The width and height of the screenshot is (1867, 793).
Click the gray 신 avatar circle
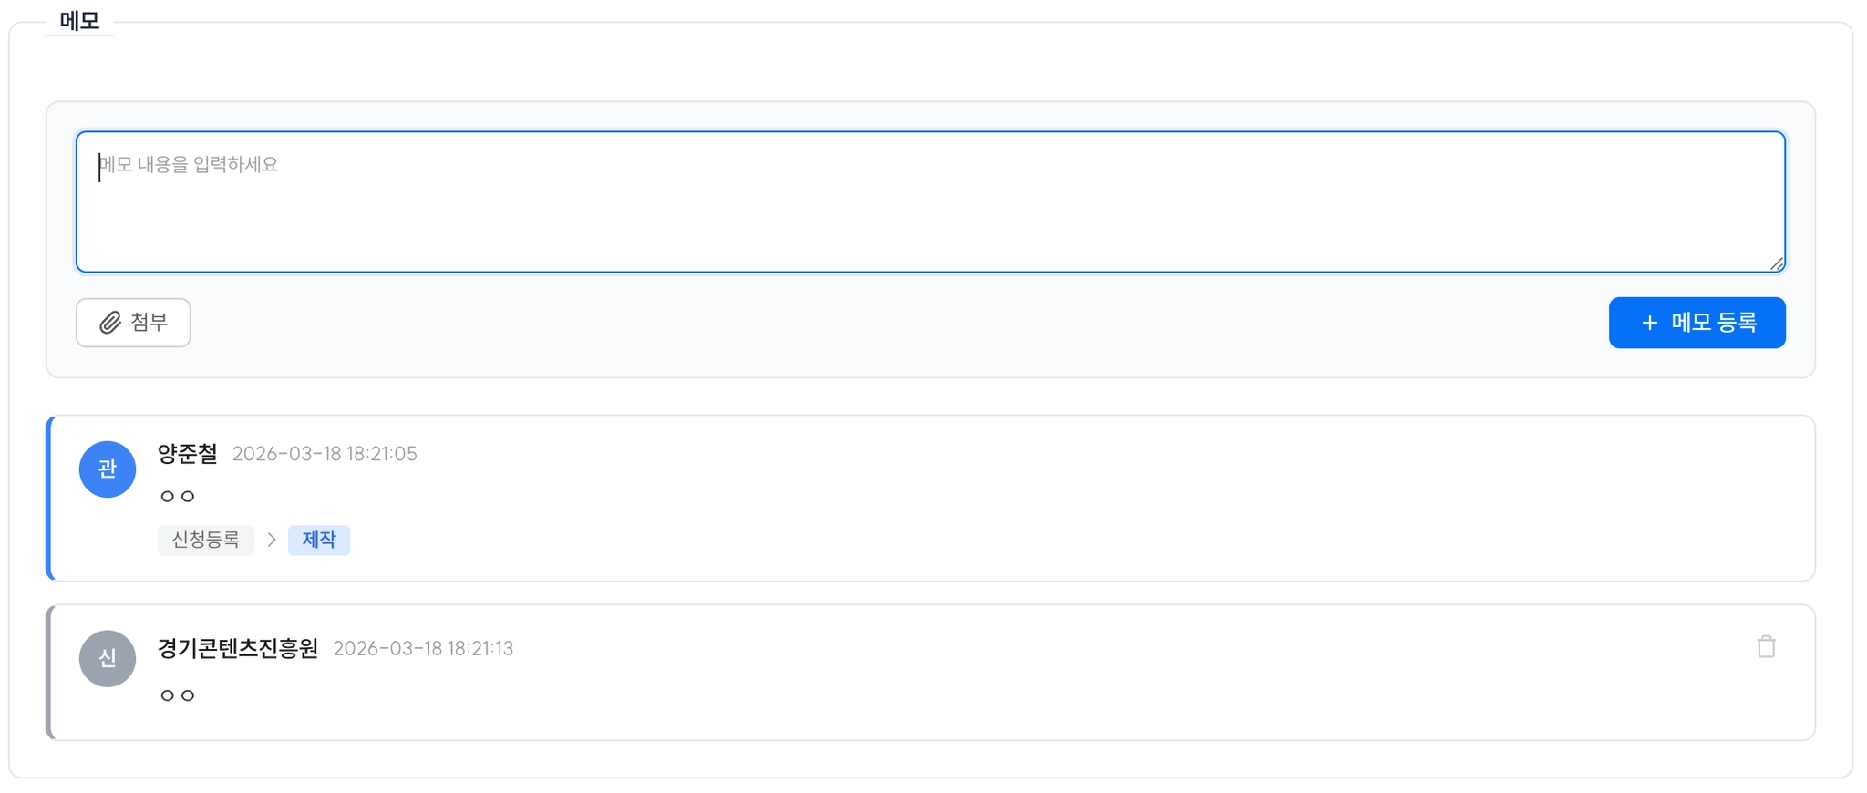(x=108, y=658)
